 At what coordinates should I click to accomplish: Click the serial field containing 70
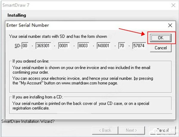coord(122,46)
